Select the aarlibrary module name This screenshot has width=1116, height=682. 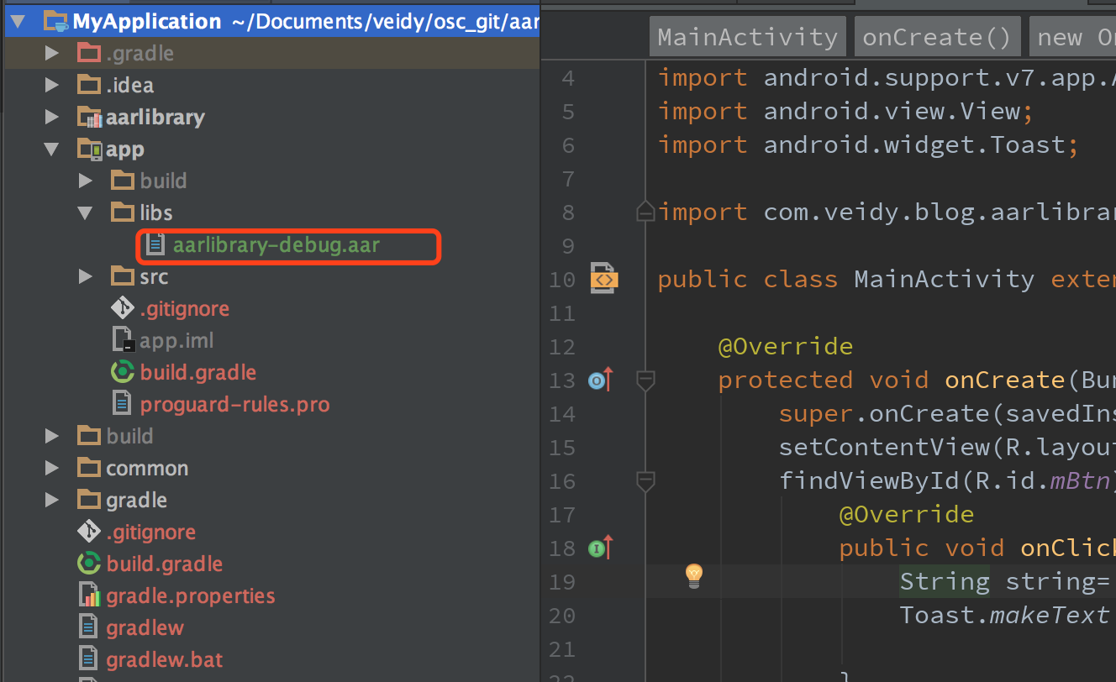click(x=155, y=118)
